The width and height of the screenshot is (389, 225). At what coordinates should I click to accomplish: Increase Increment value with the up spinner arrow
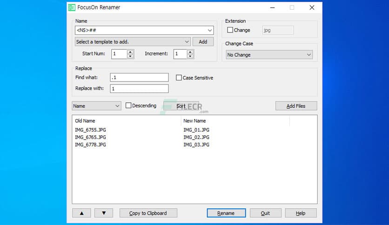190,52
